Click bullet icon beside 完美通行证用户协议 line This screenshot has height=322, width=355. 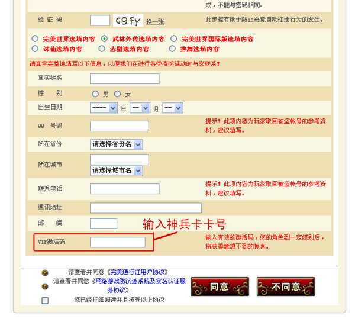click(x=45, y=273)
